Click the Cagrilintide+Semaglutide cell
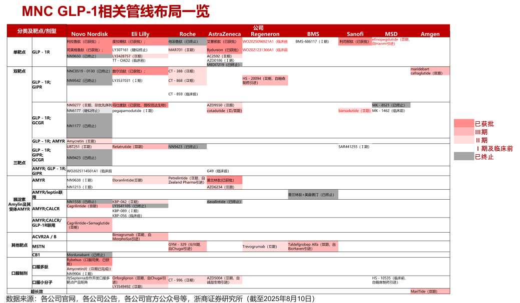 tap(89, 225)
